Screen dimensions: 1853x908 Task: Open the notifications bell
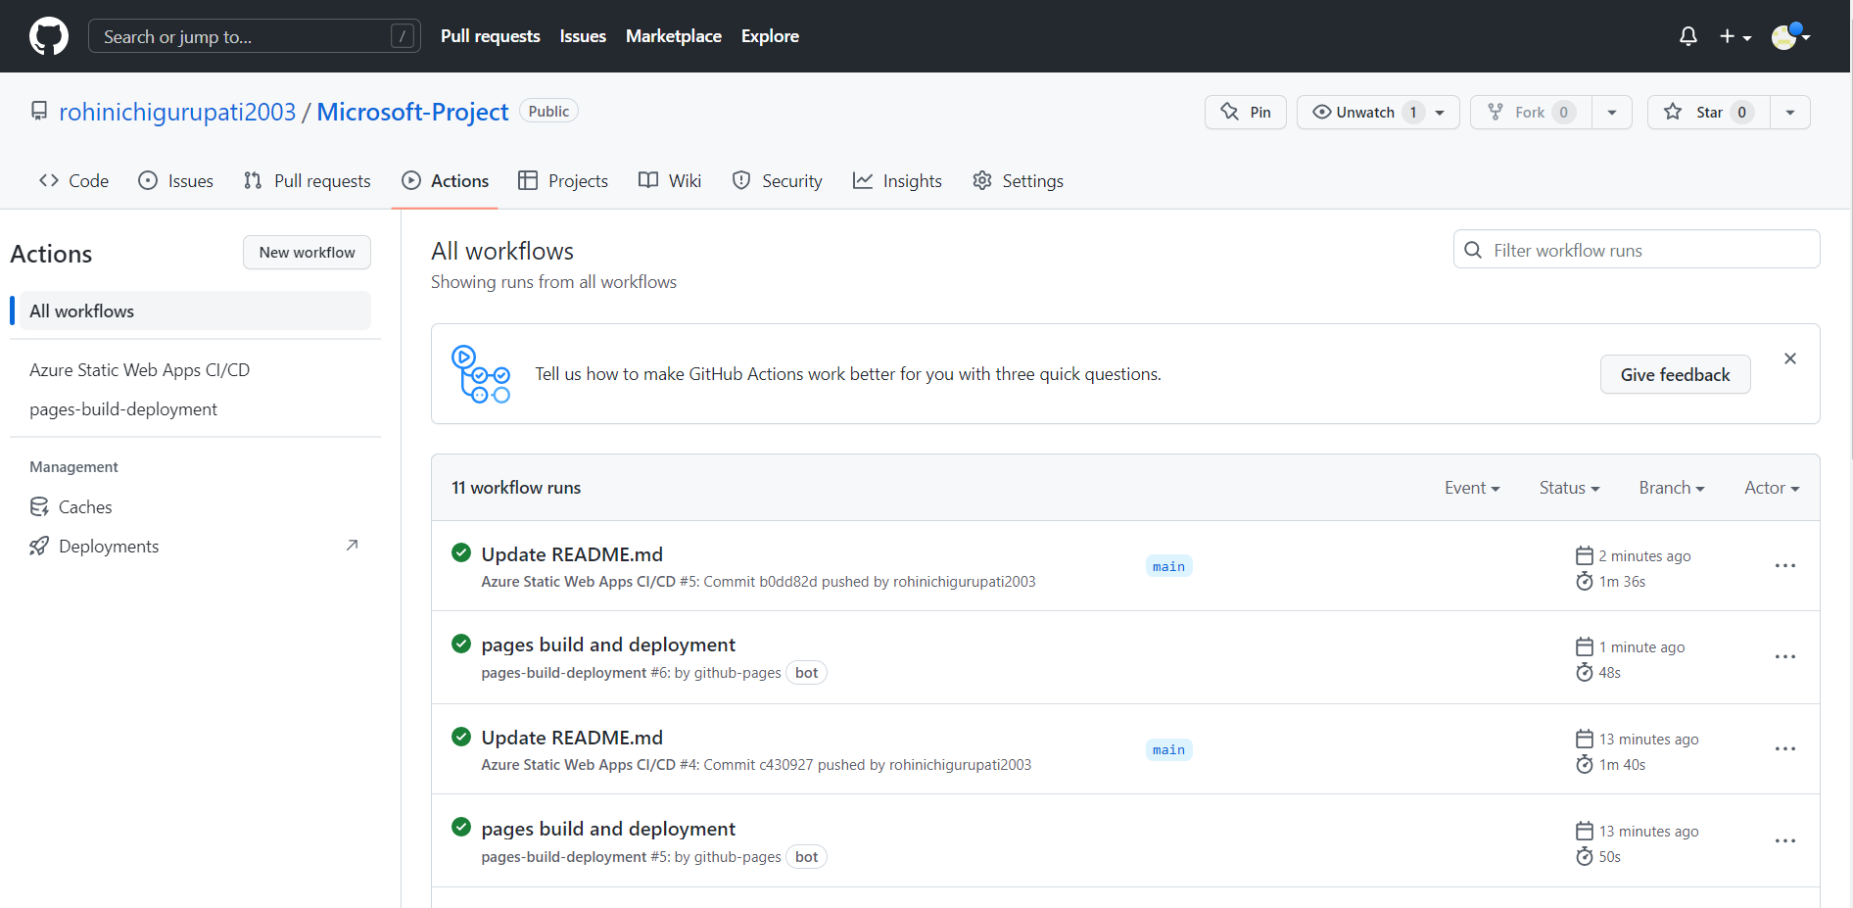(x=1687, y=35)
